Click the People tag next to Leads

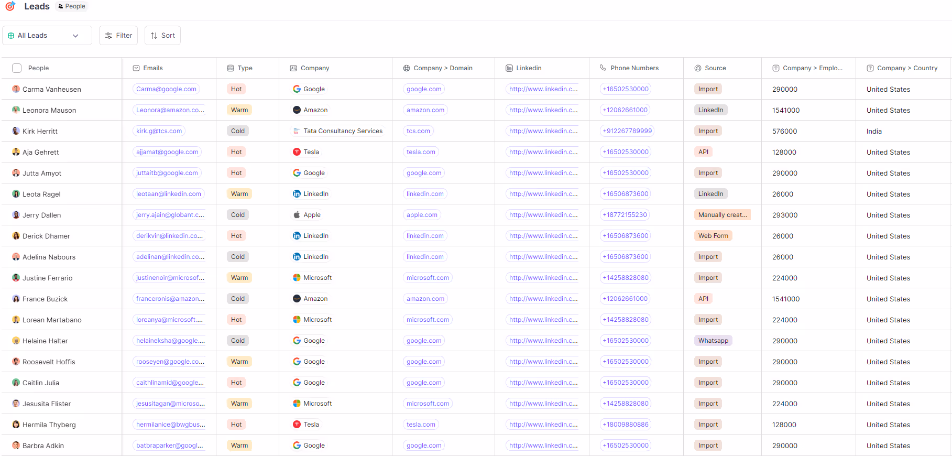click(72, 6)
